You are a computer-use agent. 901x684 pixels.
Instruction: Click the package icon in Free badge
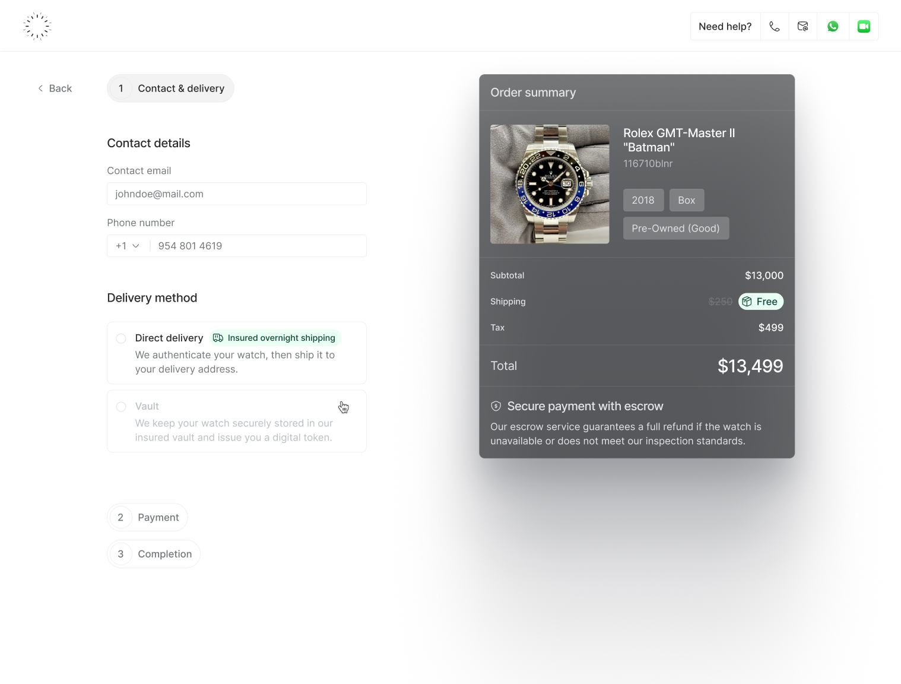click(747, 302)
